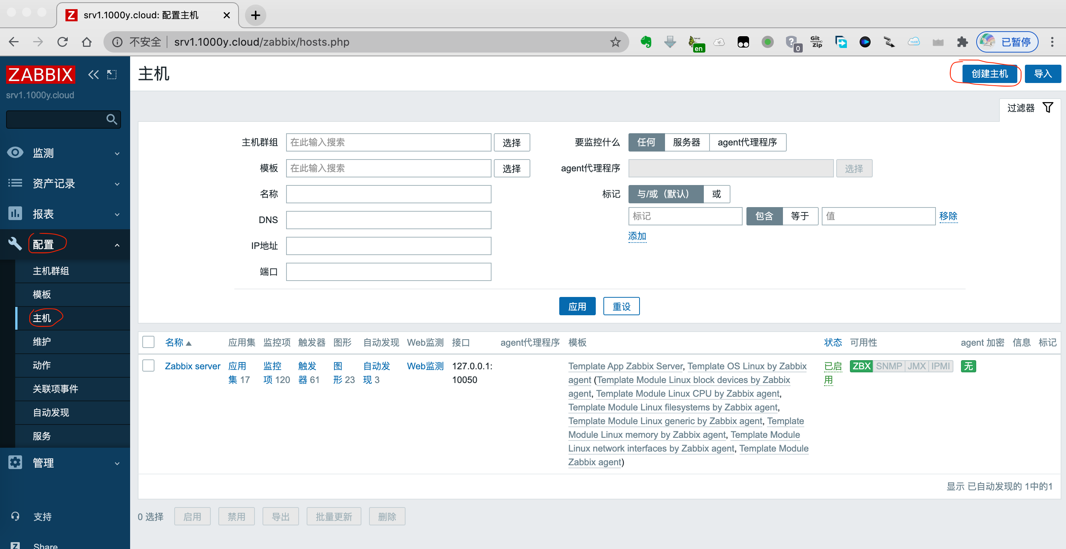This screenshot has width=1066, height=549.
Task: Click the site info icon in address bar
Action: click(118, 42)
